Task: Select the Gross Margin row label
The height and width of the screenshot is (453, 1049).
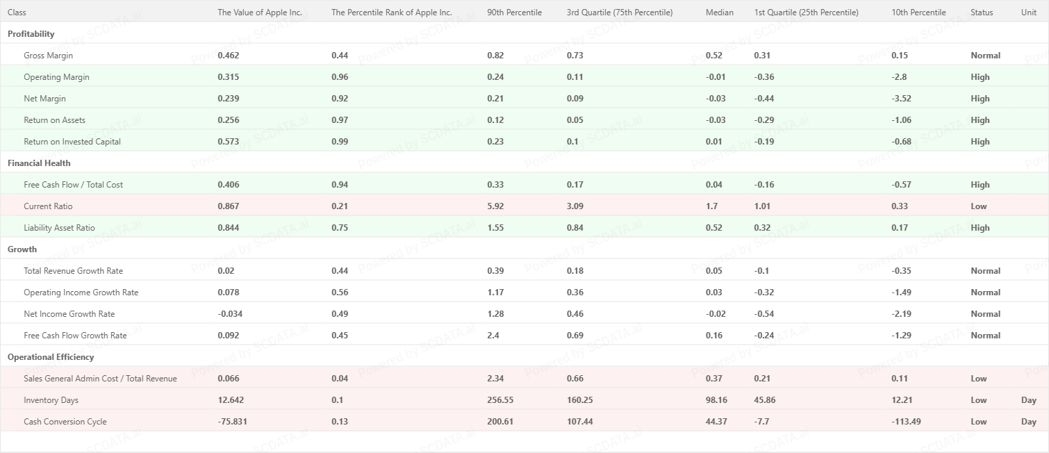Action: (48, 56)
